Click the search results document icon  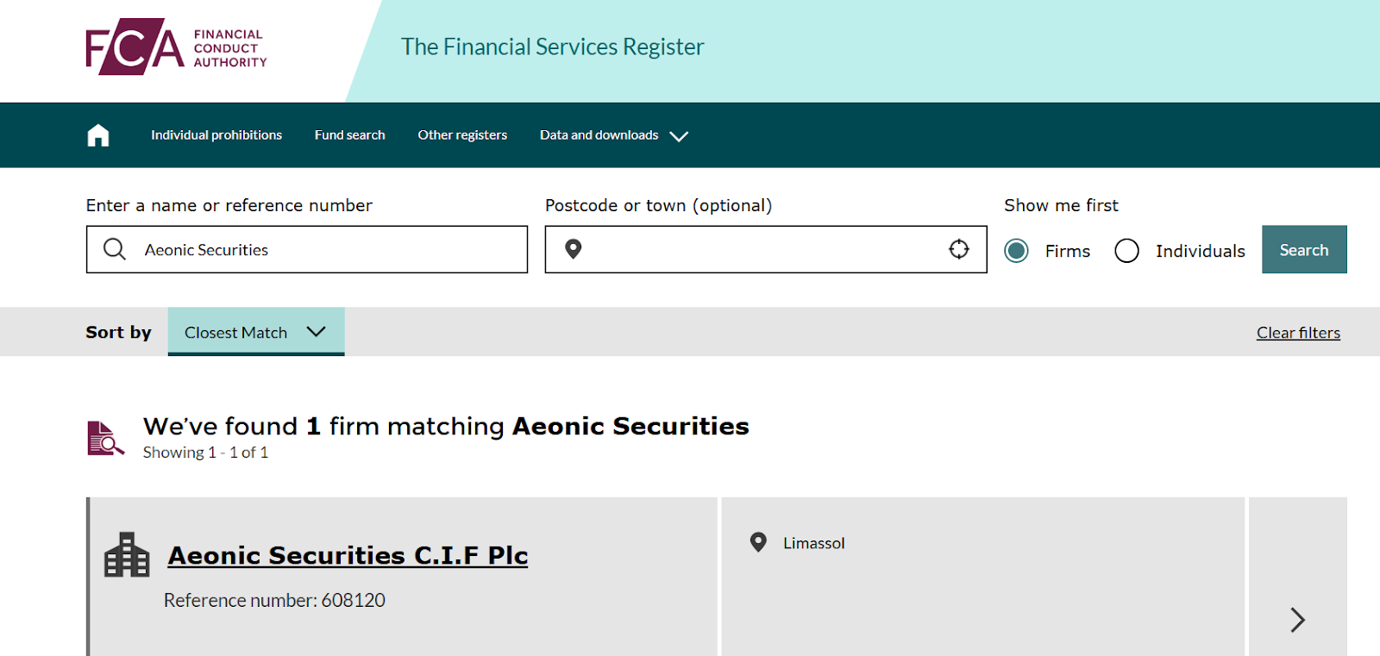[x=105, y=438]
